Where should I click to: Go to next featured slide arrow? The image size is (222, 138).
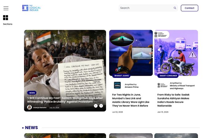coord(101,106)
